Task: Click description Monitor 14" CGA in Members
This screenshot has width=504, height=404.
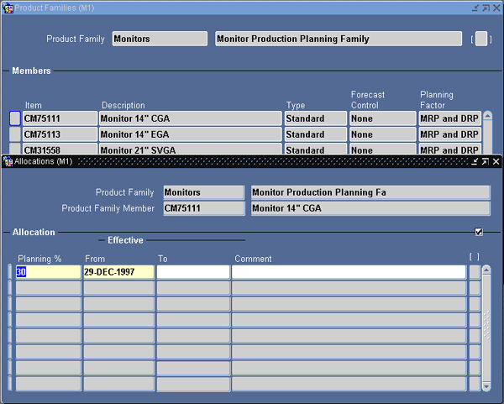Action: (191, 118)
